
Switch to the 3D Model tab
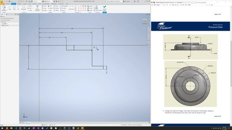8,4
